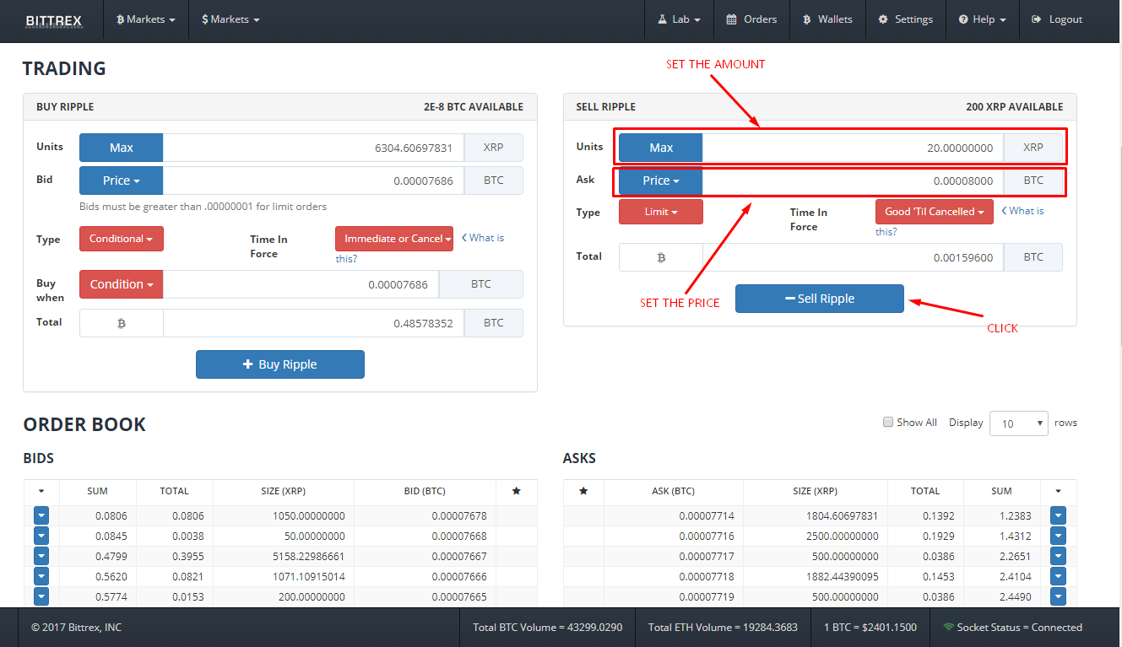Open Immediate or Cancel dropdown

[394, 239]
